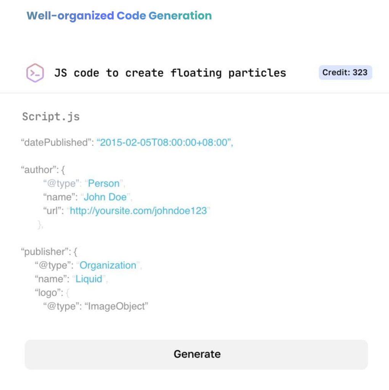Open the http://yoursite.com/johndoe123 URL

(x=138, y=211)
